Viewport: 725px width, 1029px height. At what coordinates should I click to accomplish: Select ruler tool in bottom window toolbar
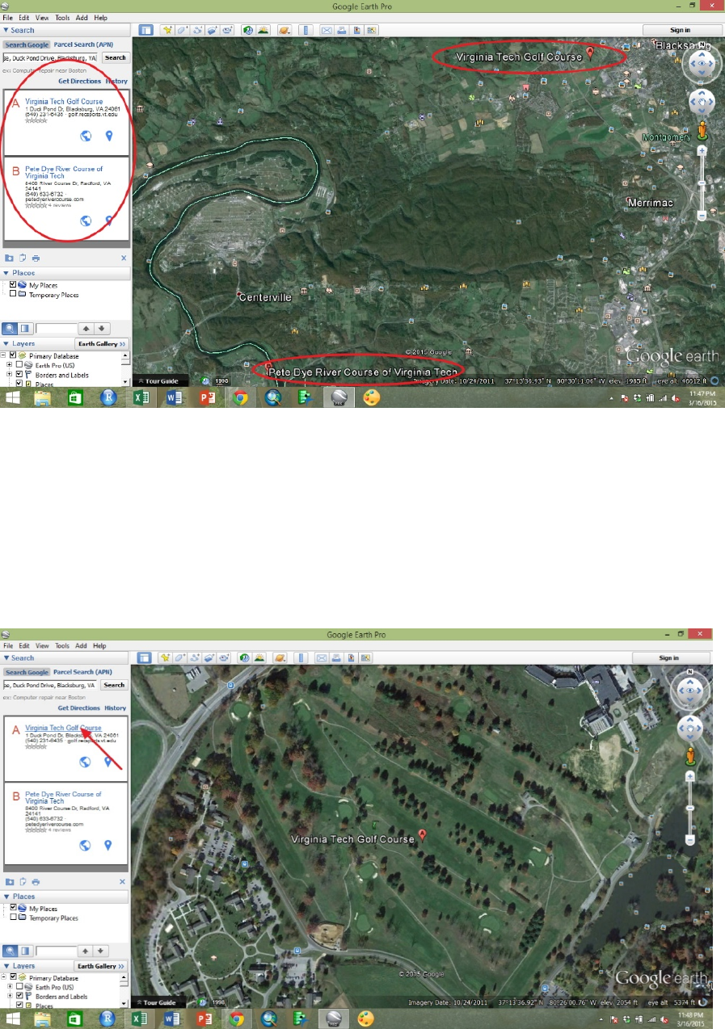click(301, 657)
